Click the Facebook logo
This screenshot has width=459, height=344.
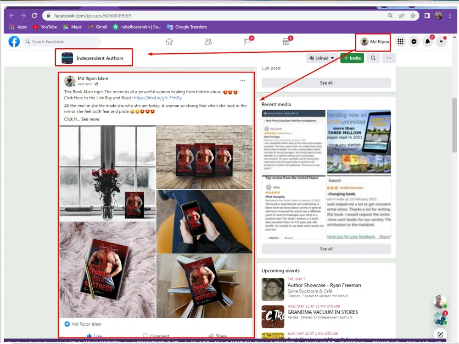tap(14, 42)
